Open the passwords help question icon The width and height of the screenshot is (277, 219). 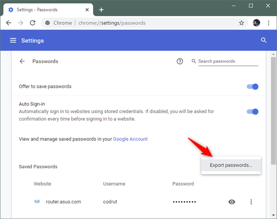[x=180, y=61]
